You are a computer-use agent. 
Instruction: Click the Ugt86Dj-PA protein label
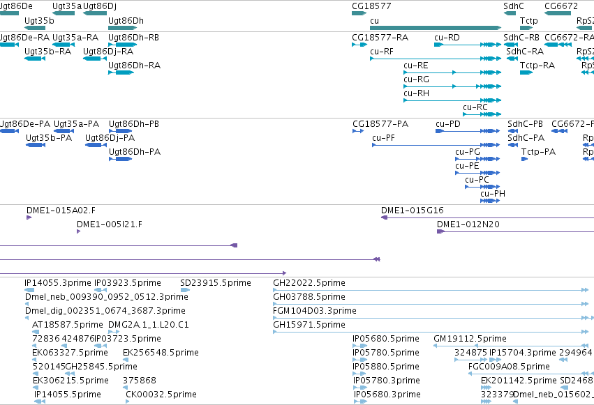click(110, 138)
